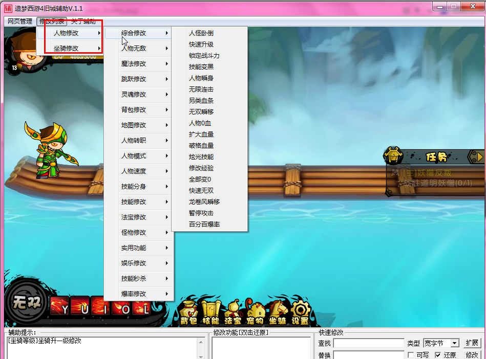Click 龙卷风瞬移 menu entry

pos(210,202)
